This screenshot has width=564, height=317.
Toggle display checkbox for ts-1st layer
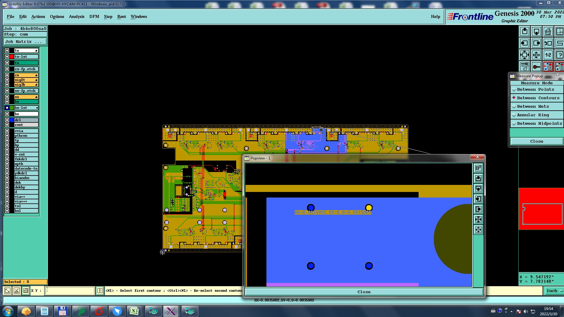(7, 57)
